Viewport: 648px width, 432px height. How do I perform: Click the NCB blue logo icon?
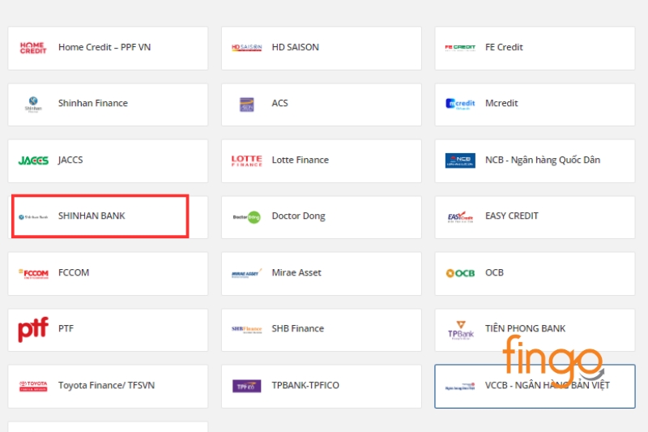[460, 160]
